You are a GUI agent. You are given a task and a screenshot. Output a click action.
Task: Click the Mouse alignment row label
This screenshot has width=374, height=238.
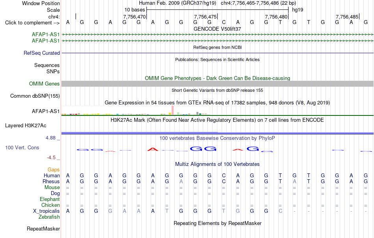[52, 188]
